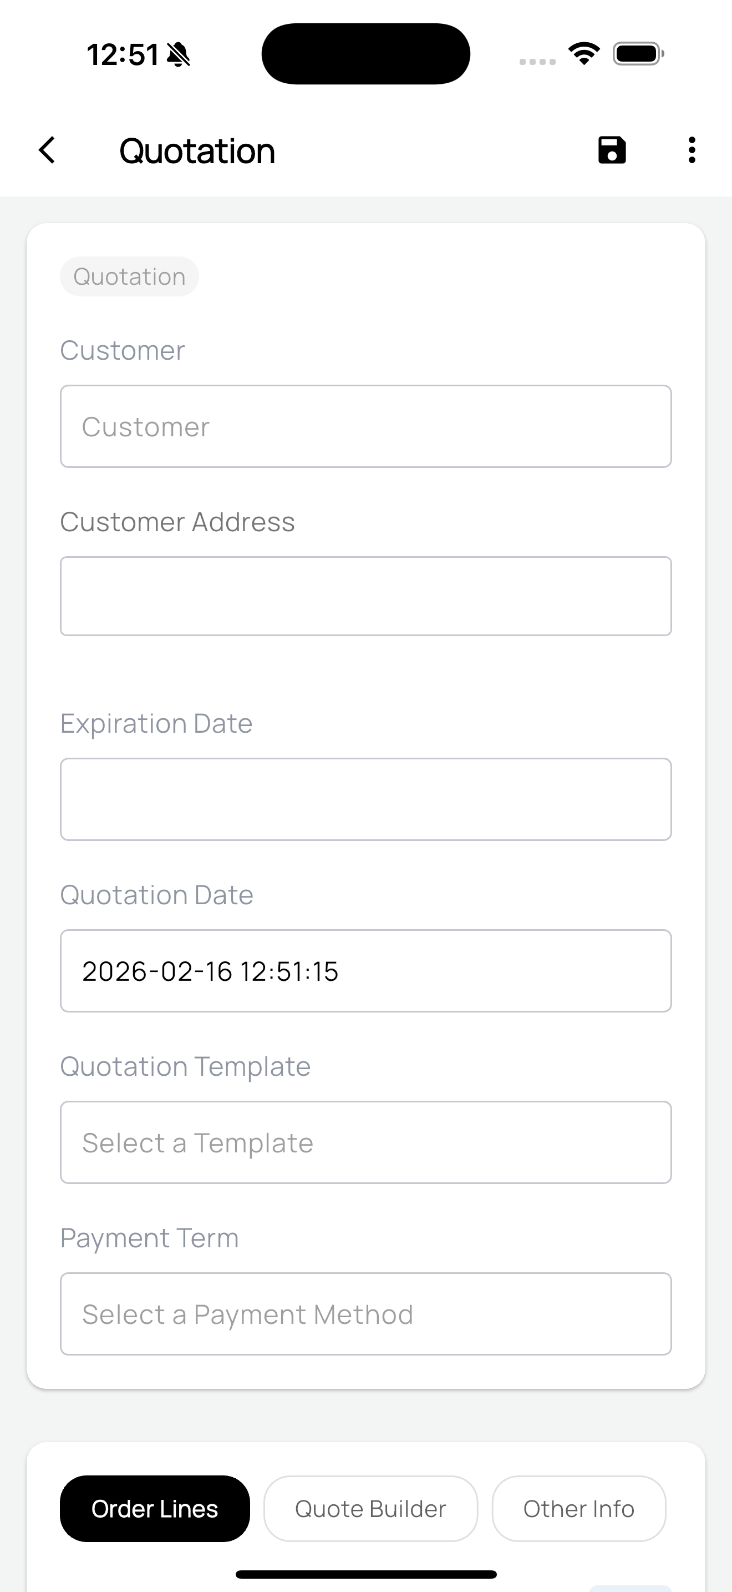Image resolution: width=732 pixels, height=1592 pixels.
Task: Expand the Select a Template dropdown
Action: click(366, 1142)
